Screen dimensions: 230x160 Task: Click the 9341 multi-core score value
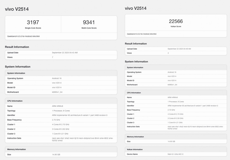coord(89,22)
